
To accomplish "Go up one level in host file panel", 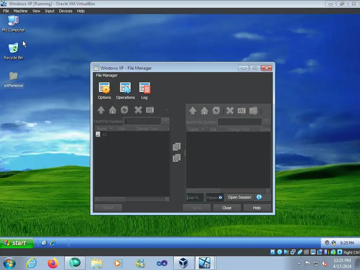I will point(101,110).
